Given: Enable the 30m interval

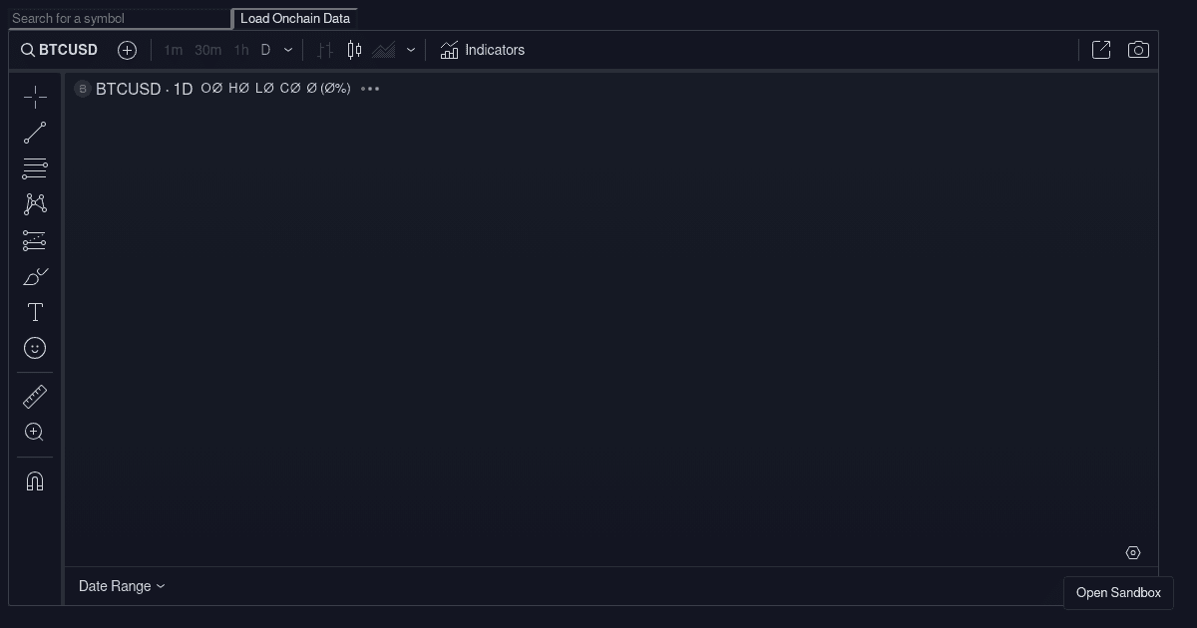Looking at the screenshot, I should click(x=207, y=50).
